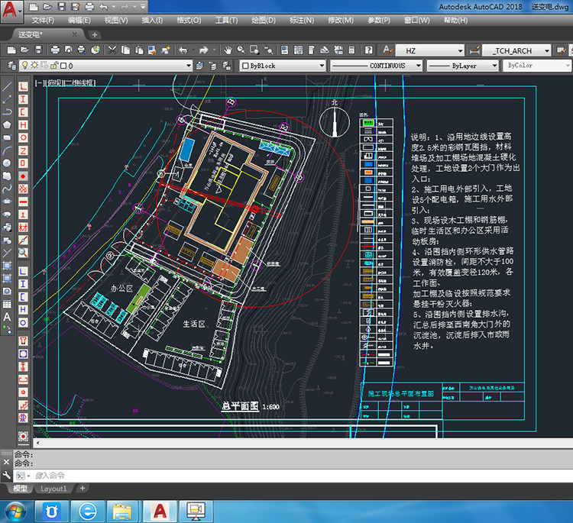Open the QuickCalc calculator icon
The height and width of the screenshot is (523, 573).
pos(351,50)
